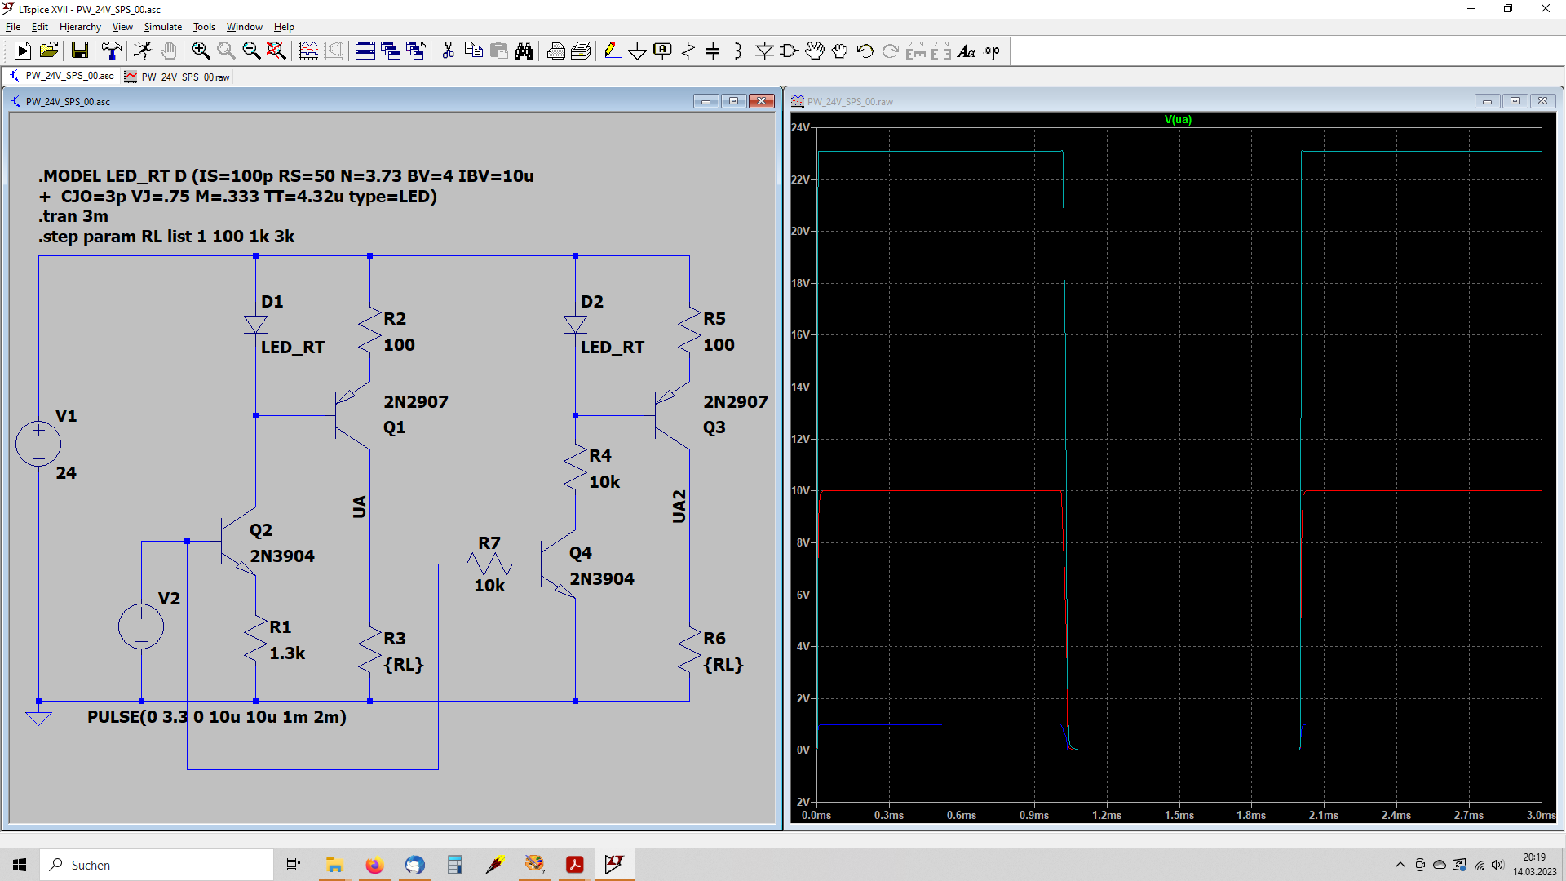Click the Undo arrow icon
This screenshot has width=1566, height=881.
coord(865,51)
